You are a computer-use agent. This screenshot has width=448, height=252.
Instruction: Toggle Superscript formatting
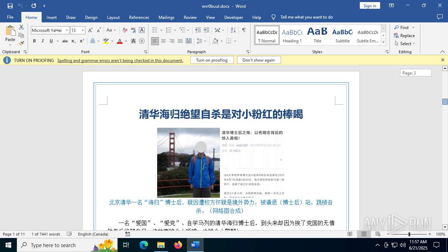(82, 41)
